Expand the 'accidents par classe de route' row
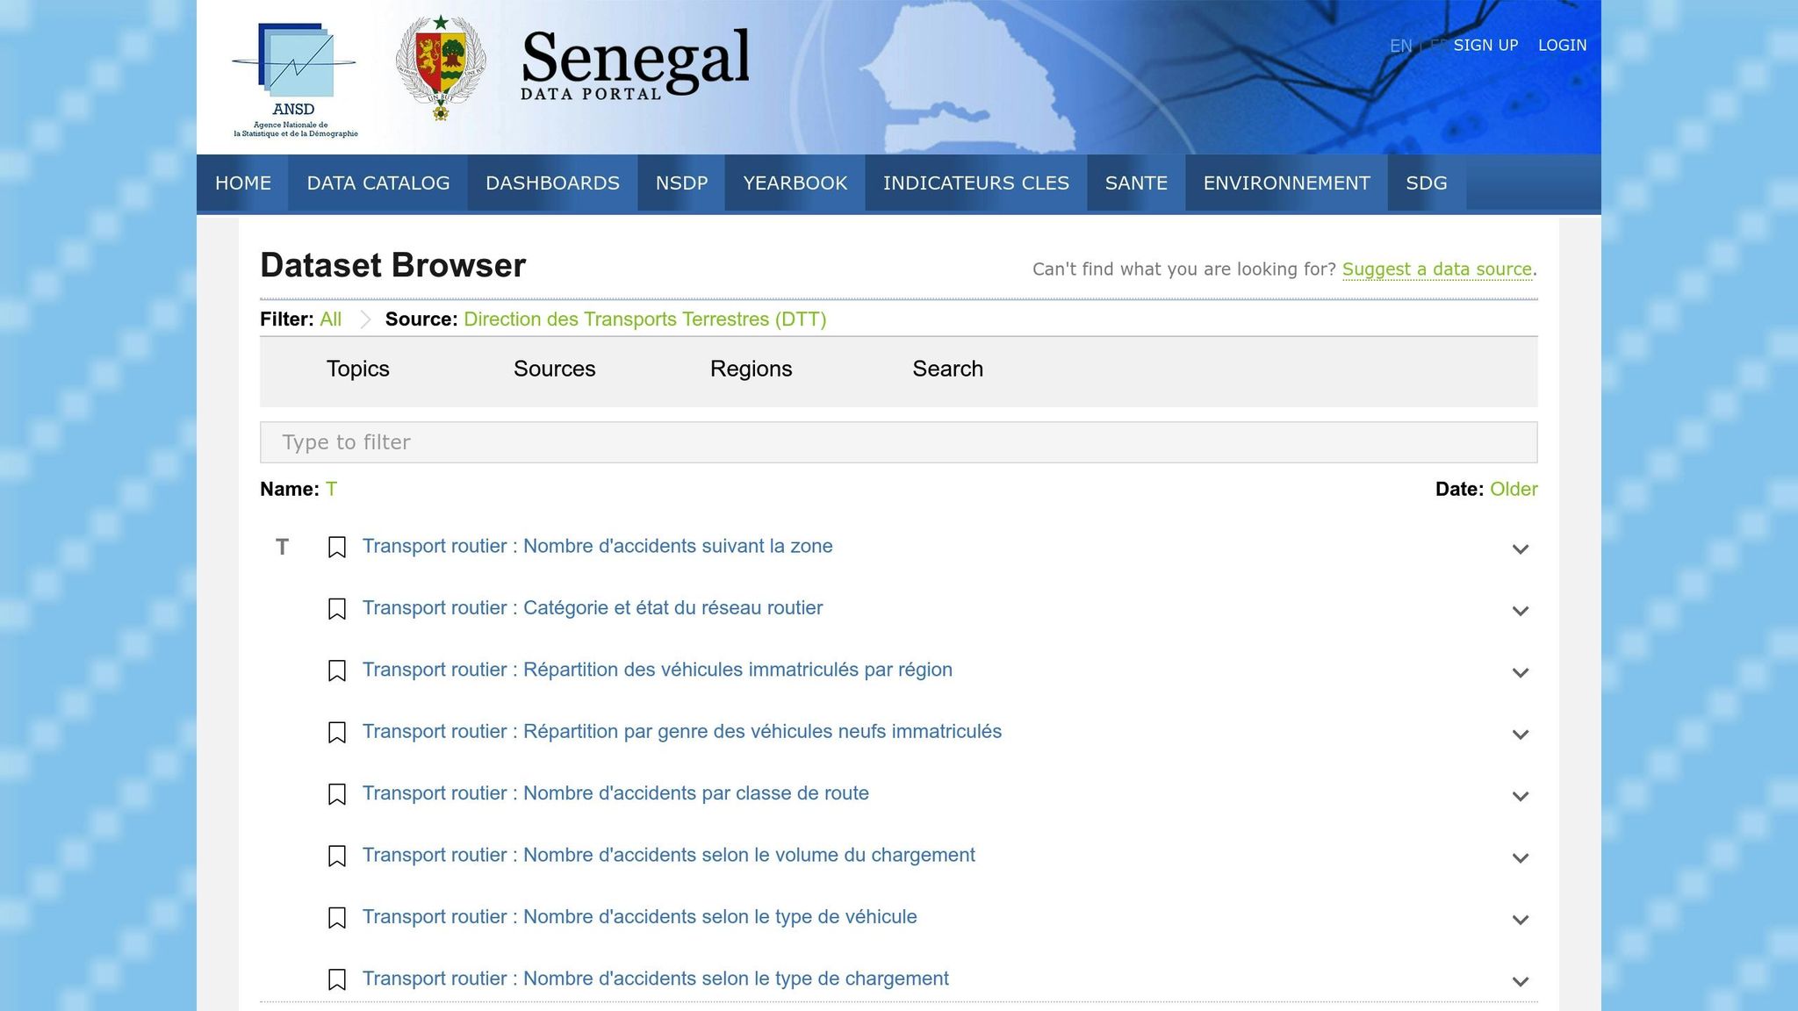Image resolution: width=1798 pixels, height=1011 pixels. 1521,796
